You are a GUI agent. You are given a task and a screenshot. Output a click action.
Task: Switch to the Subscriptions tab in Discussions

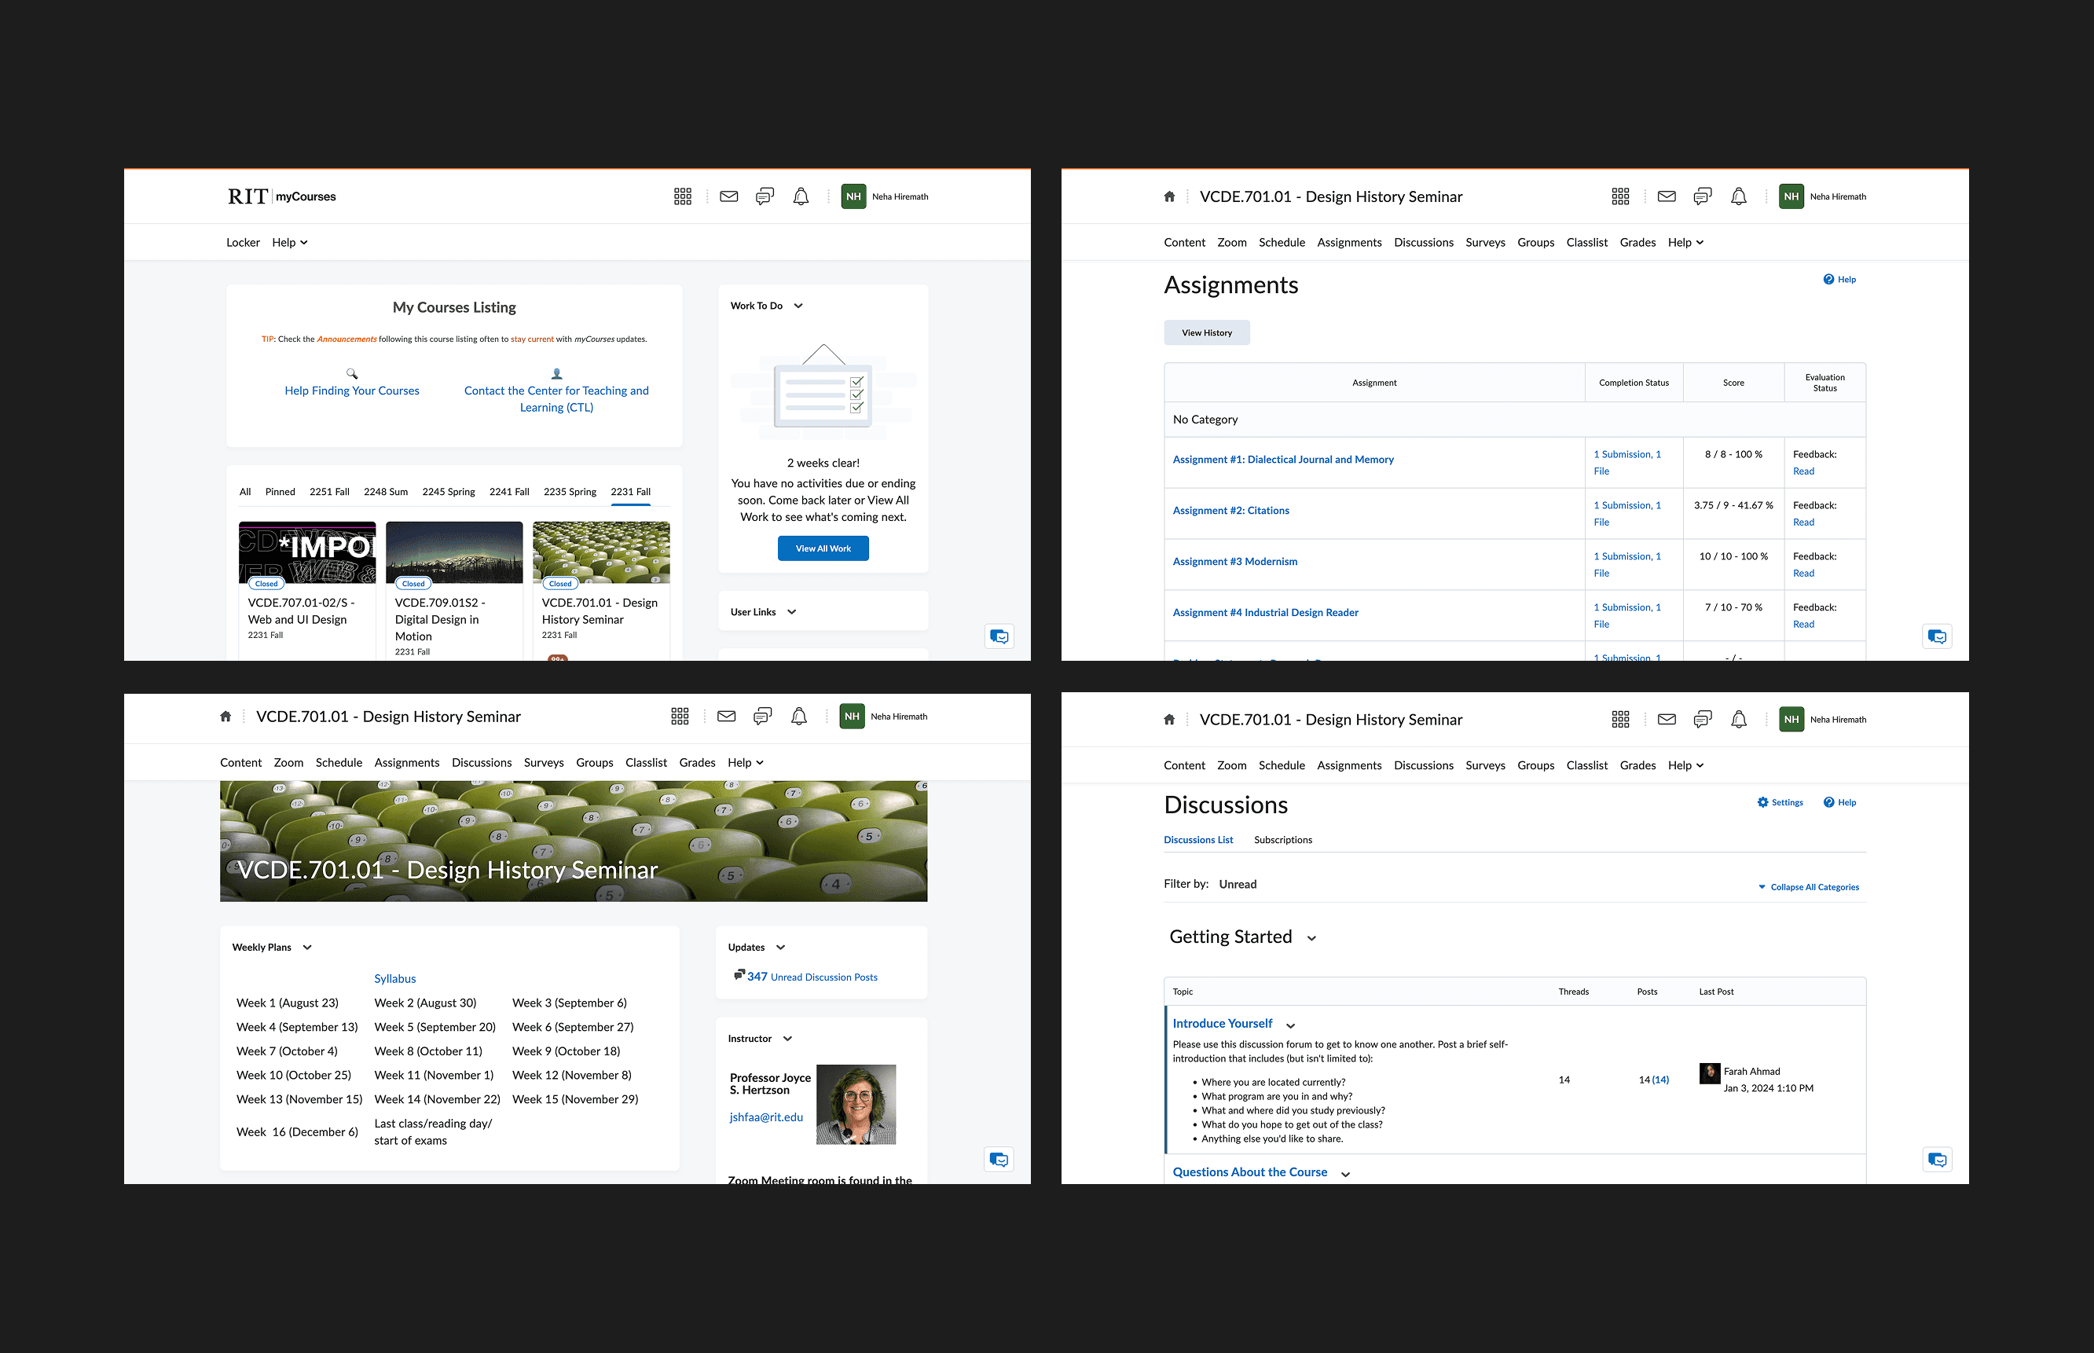pos(1282,840)
